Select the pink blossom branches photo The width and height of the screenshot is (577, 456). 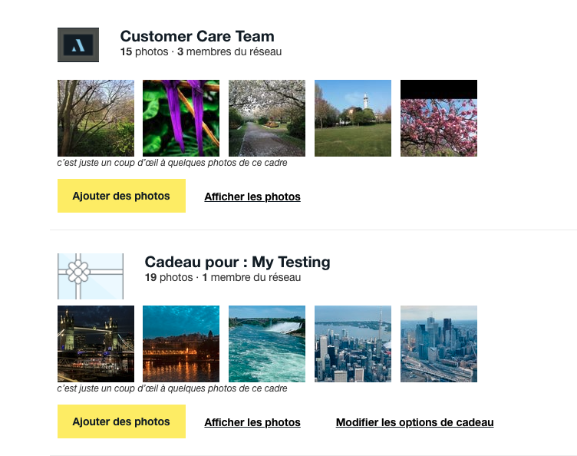pos(439,118)
